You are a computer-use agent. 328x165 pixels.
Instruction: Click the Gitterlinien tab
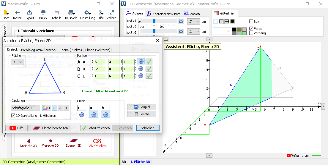tap(225, 13)
